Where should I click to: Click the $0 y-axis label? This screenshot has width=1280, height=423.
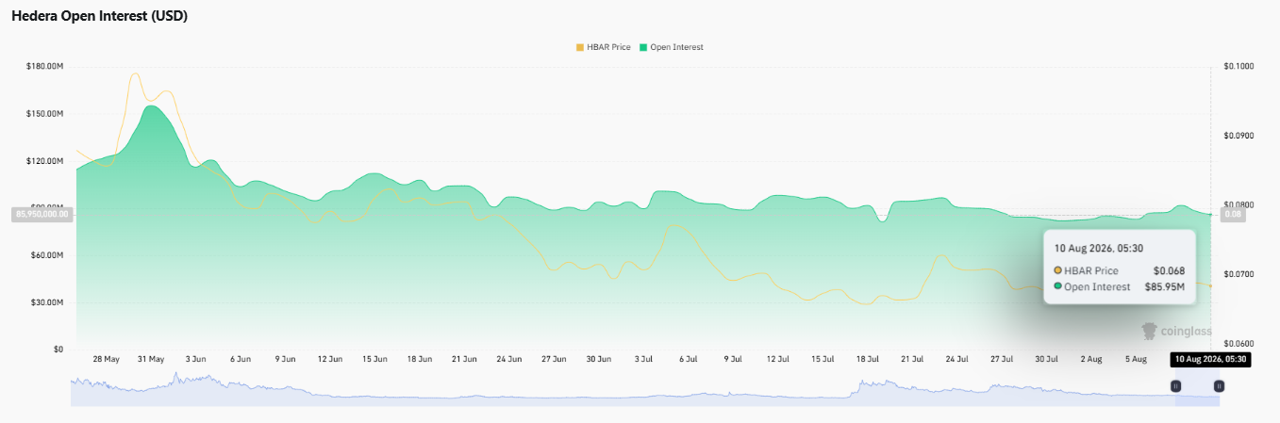click(58, 350)
